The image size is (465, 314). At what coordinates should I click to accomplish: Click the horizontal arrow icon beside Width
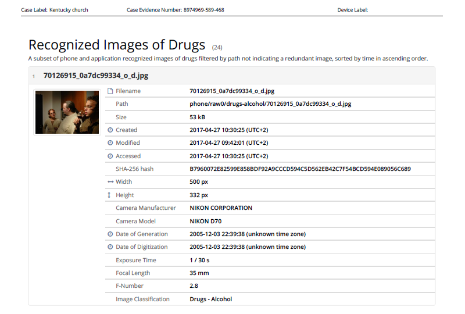[x=110, y=182]
